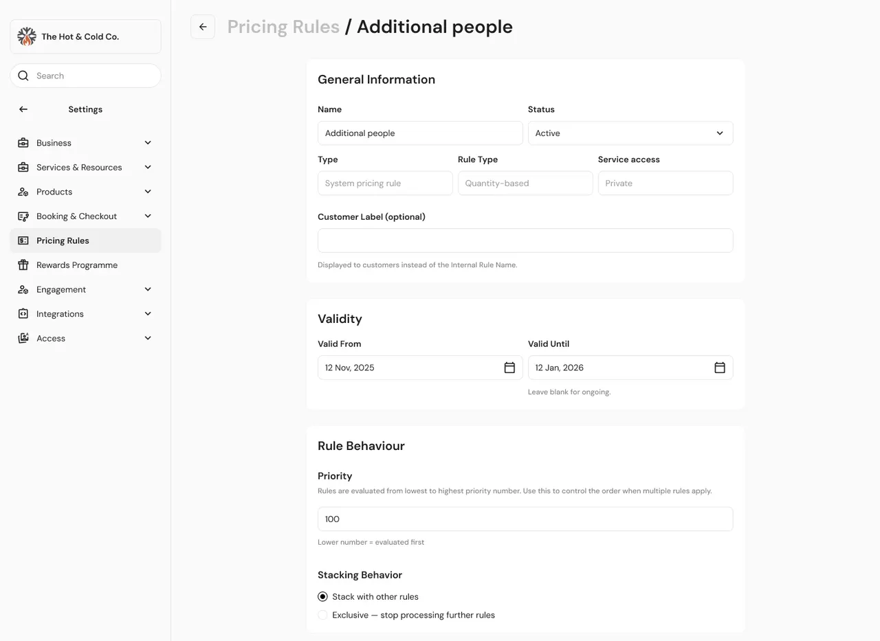This screenshot has height=641, width=880.
Task: Click the Rule Type Quantity-based field
Action: click(525, 183)
